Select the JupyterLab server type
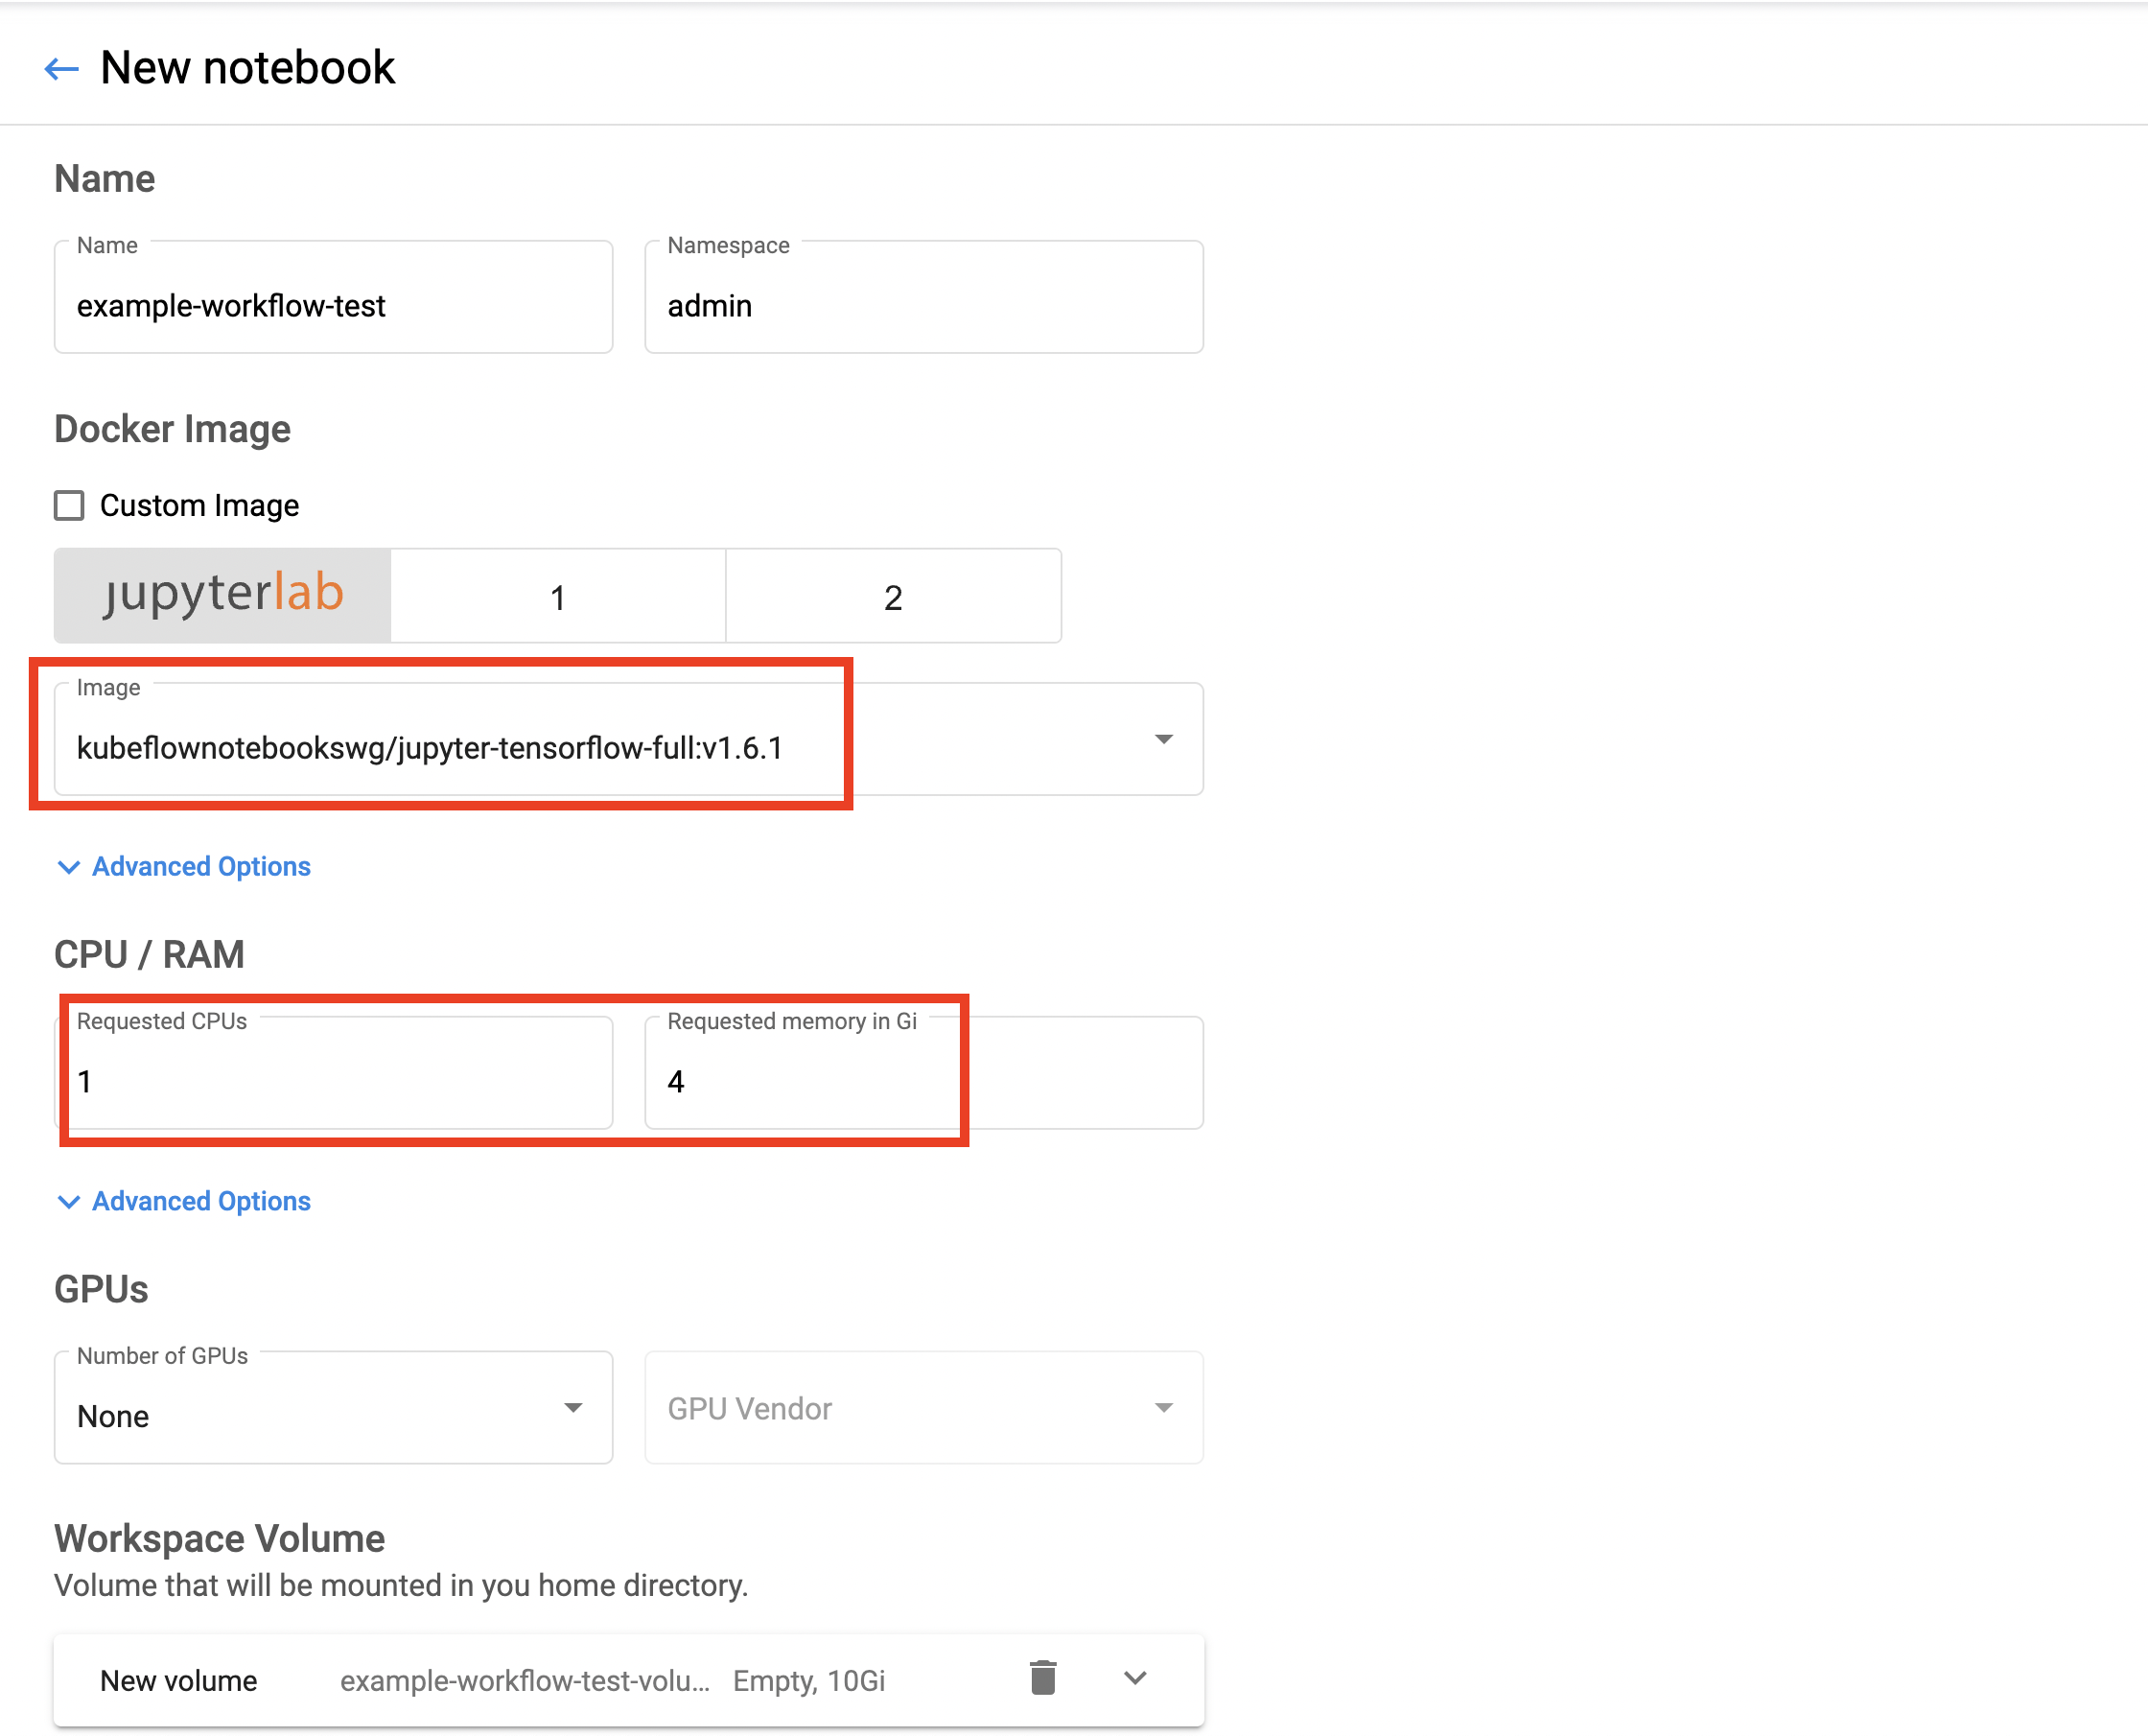The height and width of the screenshot is (1736, 2148). (x=222, y=595)
